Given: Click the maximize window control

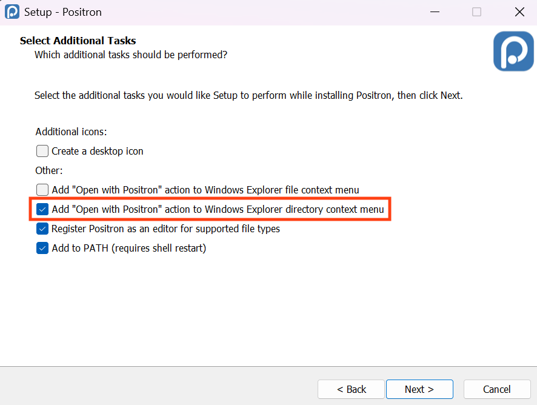Looking at the screenshot, I should tap(476, 12).
